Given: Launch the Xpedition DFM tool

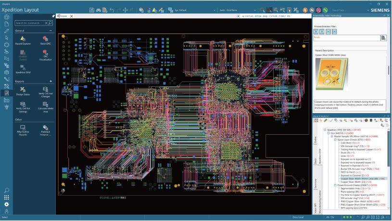Looking at the screenshot, I should pos(23,69).
